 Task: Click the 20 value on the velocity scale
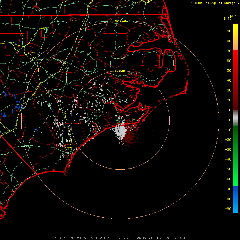pos(229,100)
